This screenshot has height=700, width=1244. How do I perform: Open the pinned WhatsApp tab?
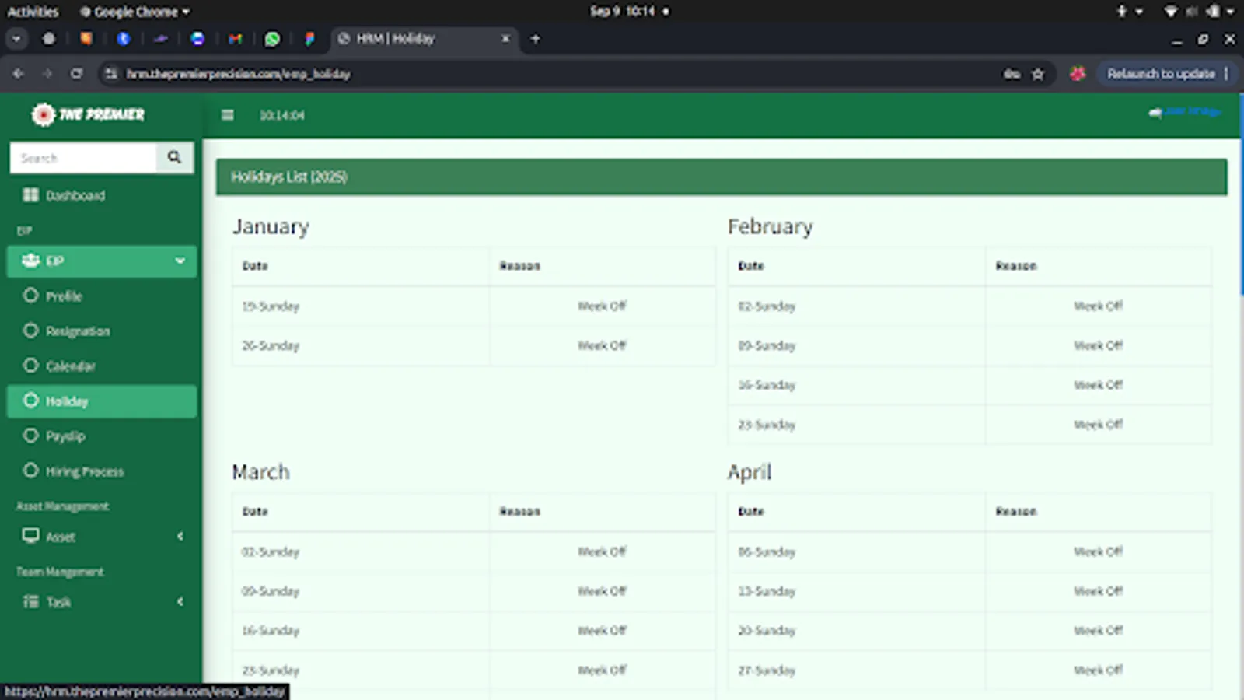(x=272, y=39)
